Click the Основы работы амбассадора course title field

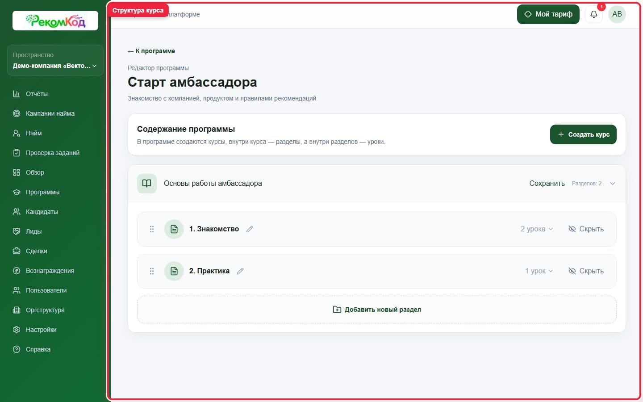click(213, 184)
